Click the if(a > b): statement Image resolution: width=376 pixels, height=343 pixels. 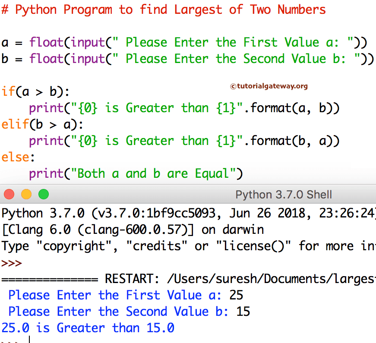35,91
